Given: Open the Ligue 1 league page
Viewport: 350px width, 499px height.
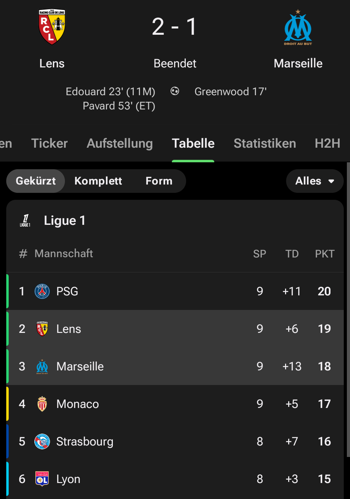Looking at the screenshot, I should 65,221.
